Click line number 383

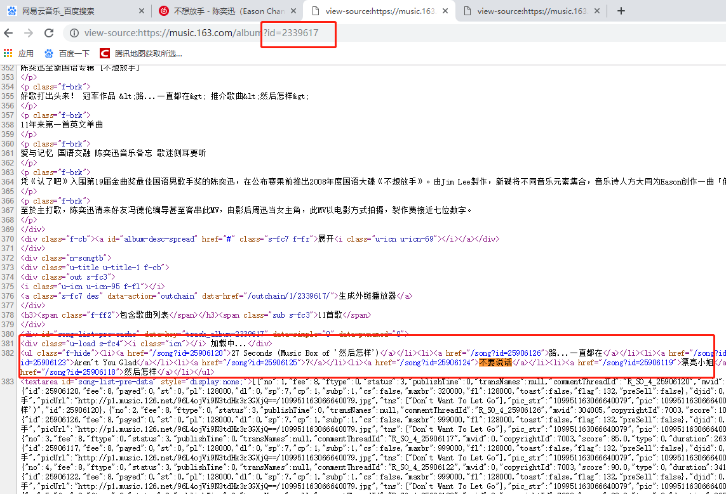point(8,382)
